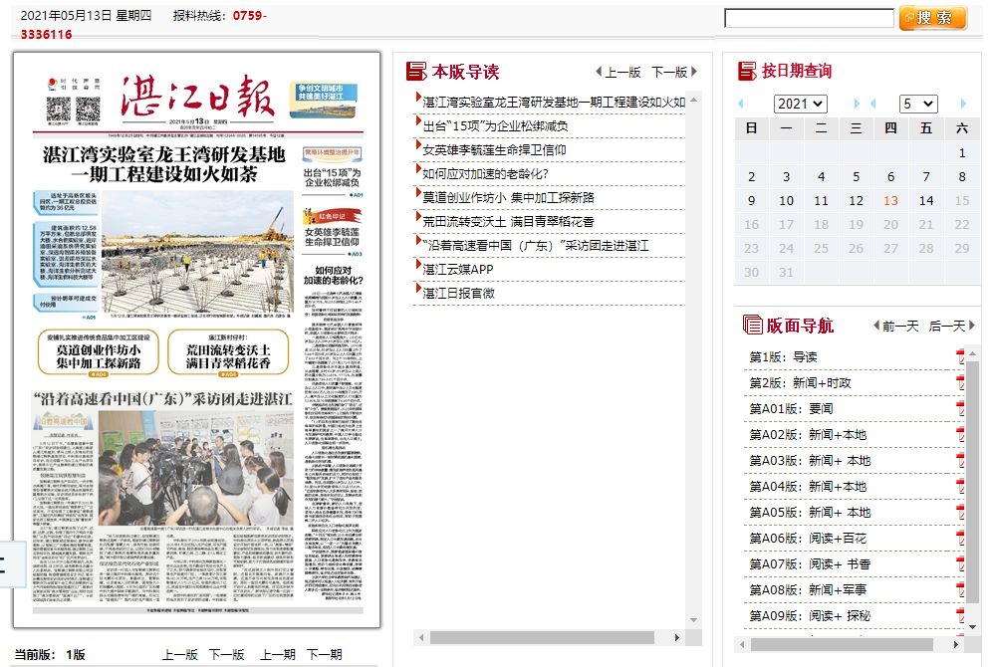This screenshot has height=667, width=992.
Task: Click right arrow of 版面导航 horizontal scrollbar
Action: tap(956, 644)
